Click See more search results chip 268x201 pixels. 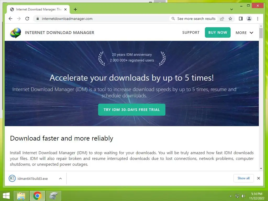tap(193, 19)
